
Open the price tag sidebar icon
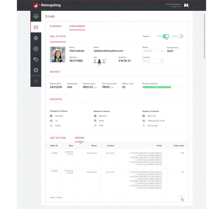click(x=36, y=59)
